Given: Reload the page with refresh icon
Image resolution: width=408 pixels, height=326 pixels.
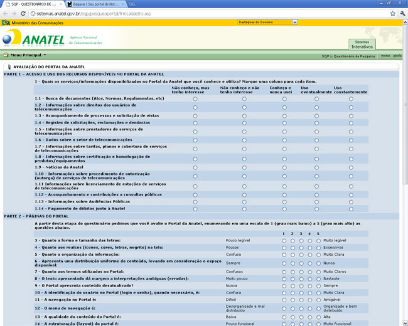Looking at the screenshot, I should (x=23, y=14).
